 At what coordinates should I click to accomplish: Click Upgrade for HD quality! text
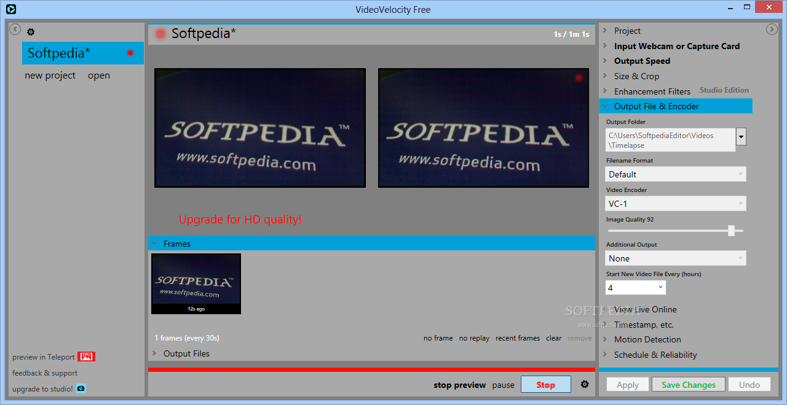240,219
